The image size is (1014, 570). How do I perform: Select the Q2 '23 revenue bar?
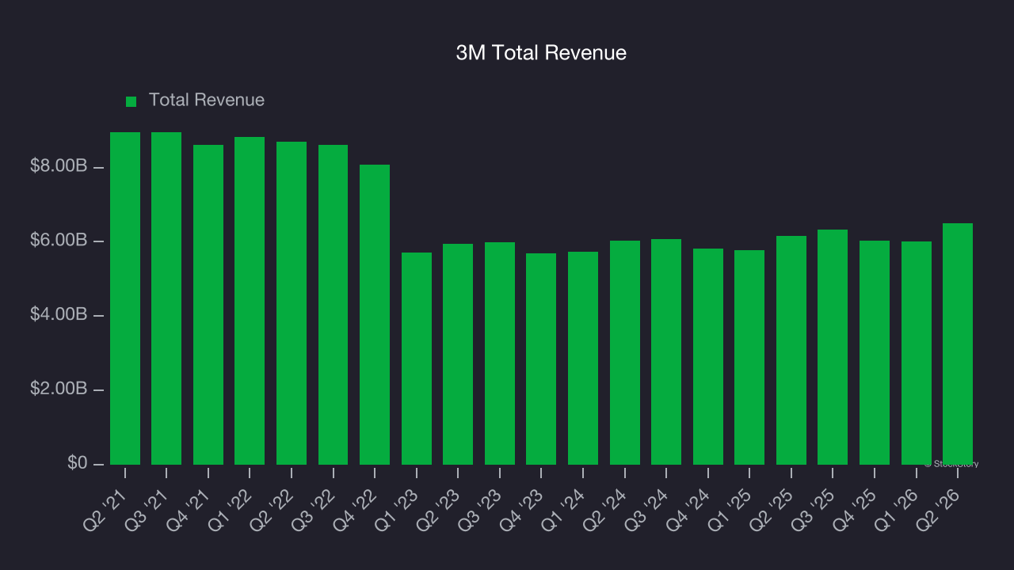tap(458, 354)
